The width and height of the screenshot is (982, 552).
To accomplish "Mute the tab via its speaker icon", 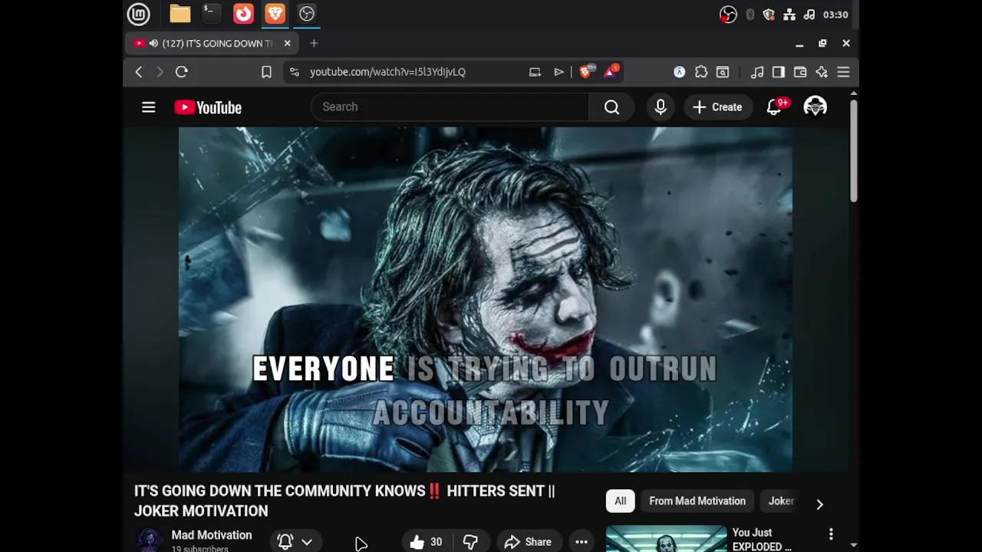I will 153,44.
